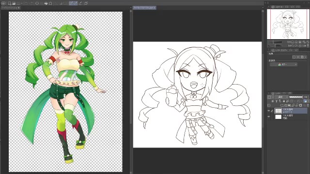
Task: Expand the Save options arrow
Action: point(21,3)
